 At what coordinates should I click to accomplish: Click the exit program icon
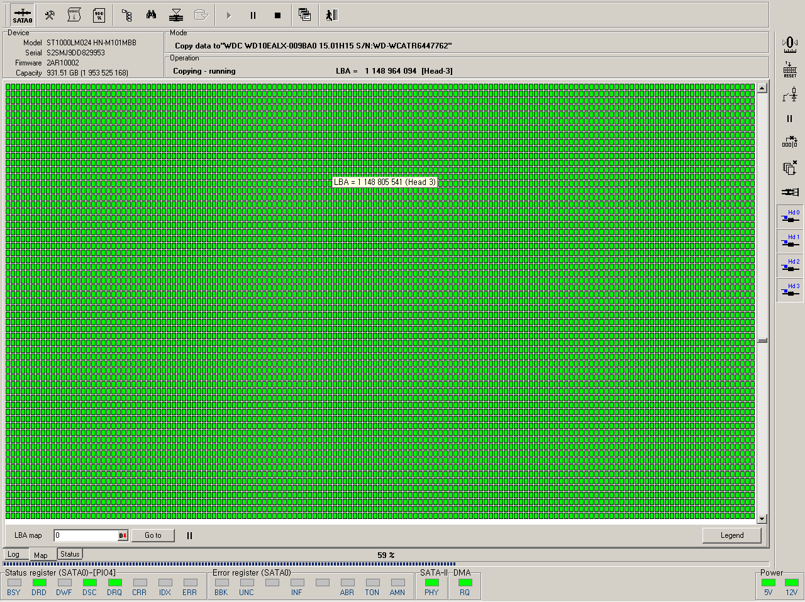[x=331, y=15]
